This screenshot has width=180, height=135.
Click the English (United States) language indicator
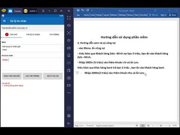click(105, 126)
